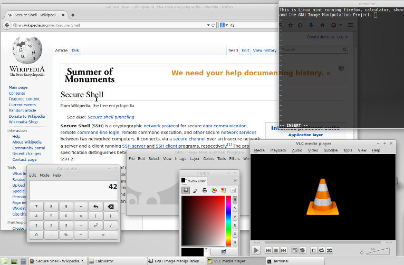Click the square root button on calculator
This screenshot has height=265, width=404.
[x=111, y=225]
